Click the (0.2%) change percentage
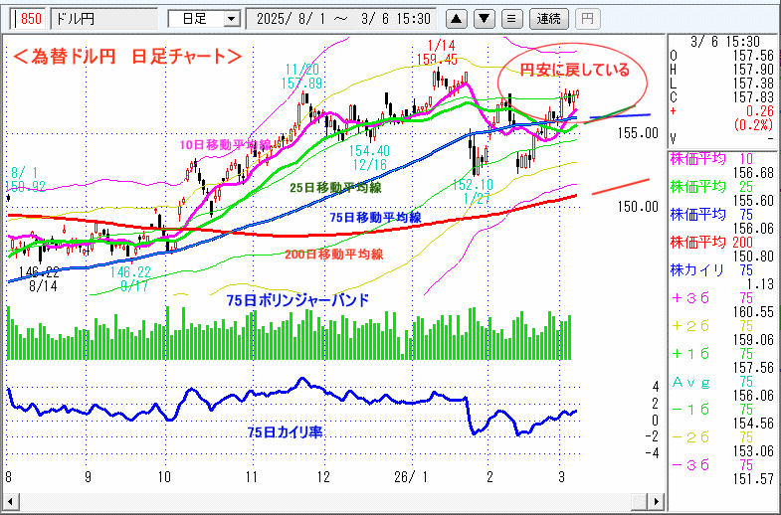The height and width of the screenshot is (515, 781). click(x=753, y=124)
